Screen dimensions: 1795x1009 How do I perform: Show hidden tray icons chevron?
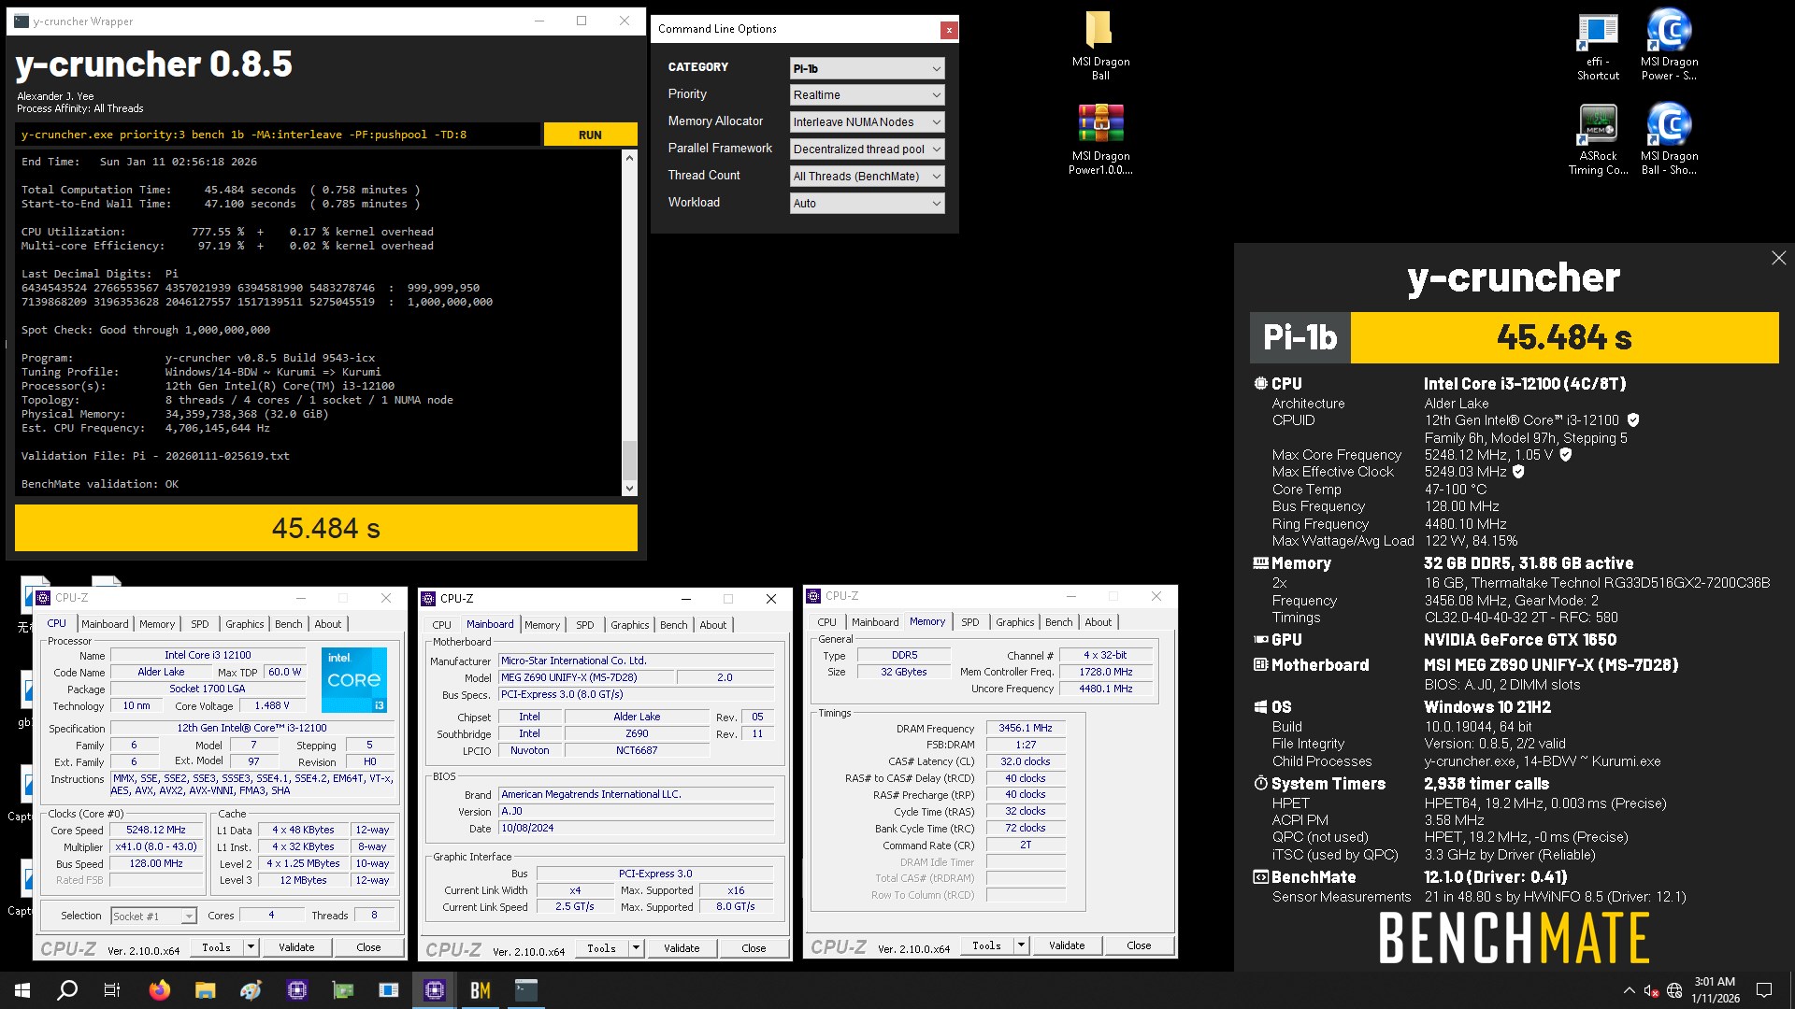point(1630,990)
